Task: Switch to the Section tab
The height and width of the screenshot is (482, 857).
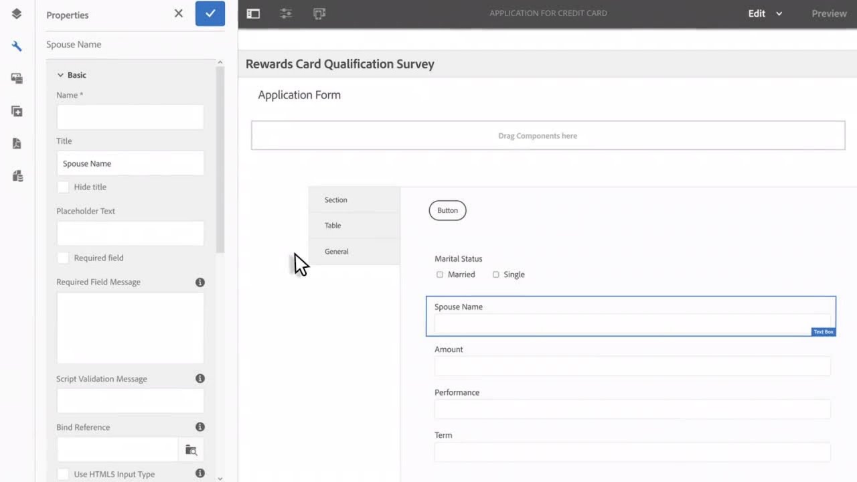Action: tap(354, 199)
